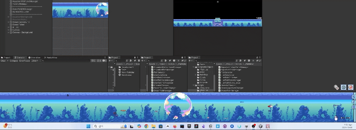This screenshot has height=130, width=356.
Task: Click the red round icon above the ocean strip
Action: click(351, 87)
